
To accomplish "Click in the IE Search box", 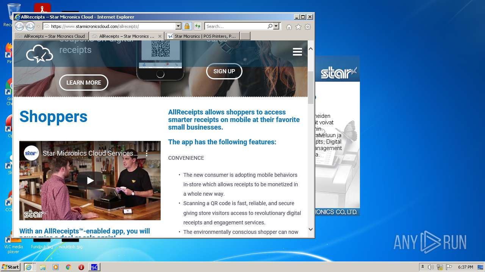I will (235, 26).
